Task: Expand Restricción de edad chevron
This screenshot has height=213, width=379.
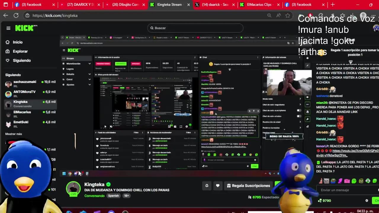Action: (300, 122)
